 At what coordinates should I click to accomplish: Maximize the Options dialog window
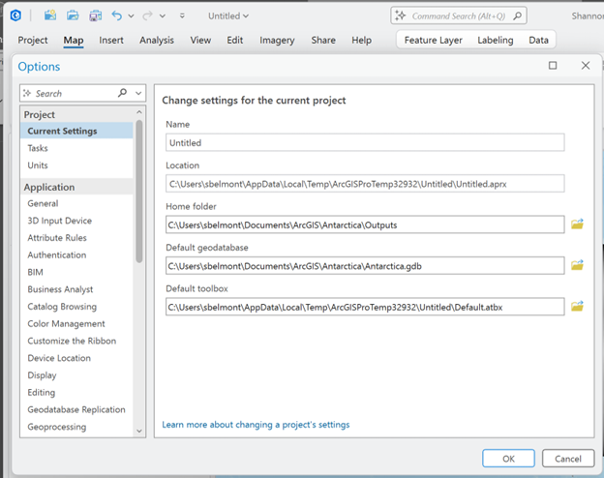click(x=553, y=66)
